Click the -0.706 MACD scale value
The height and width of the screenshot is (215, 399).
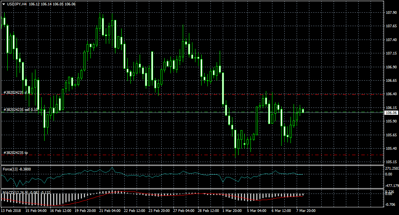click(390, 205)
